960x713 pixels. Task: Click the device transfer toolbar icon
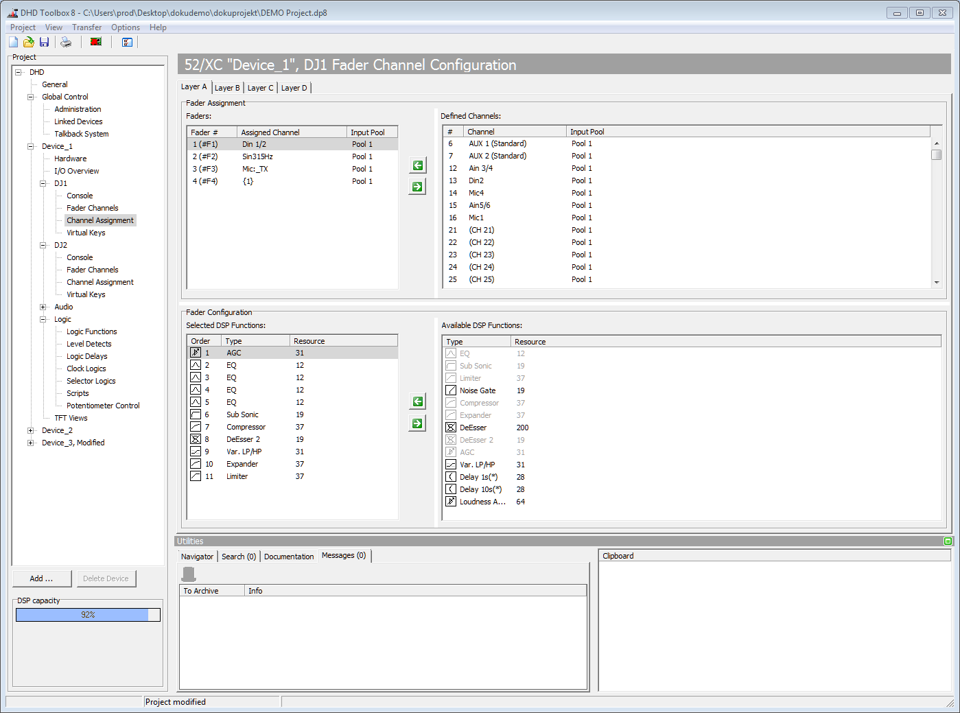pos(95,42)
